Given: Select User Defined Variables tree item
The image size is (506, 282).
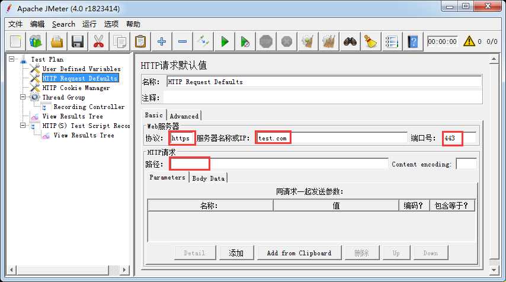Looking at the screenshot, I should 81,69.
